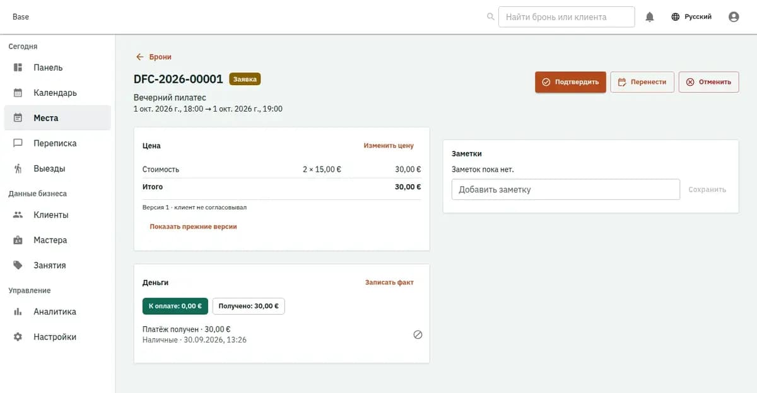Viewport: 757px width, 393px height.
Task: Open the Русский language selector
Action: 691,17
